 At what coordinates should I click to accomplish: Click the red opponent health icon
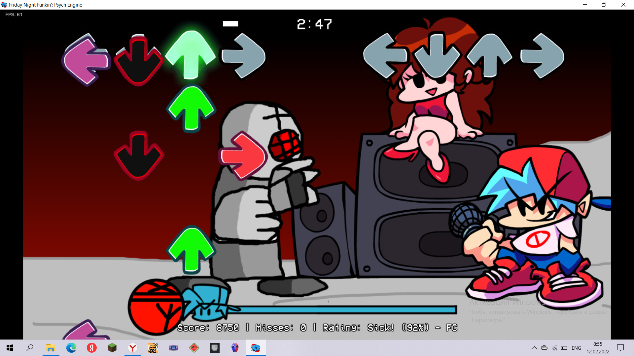tap(155, 307)
